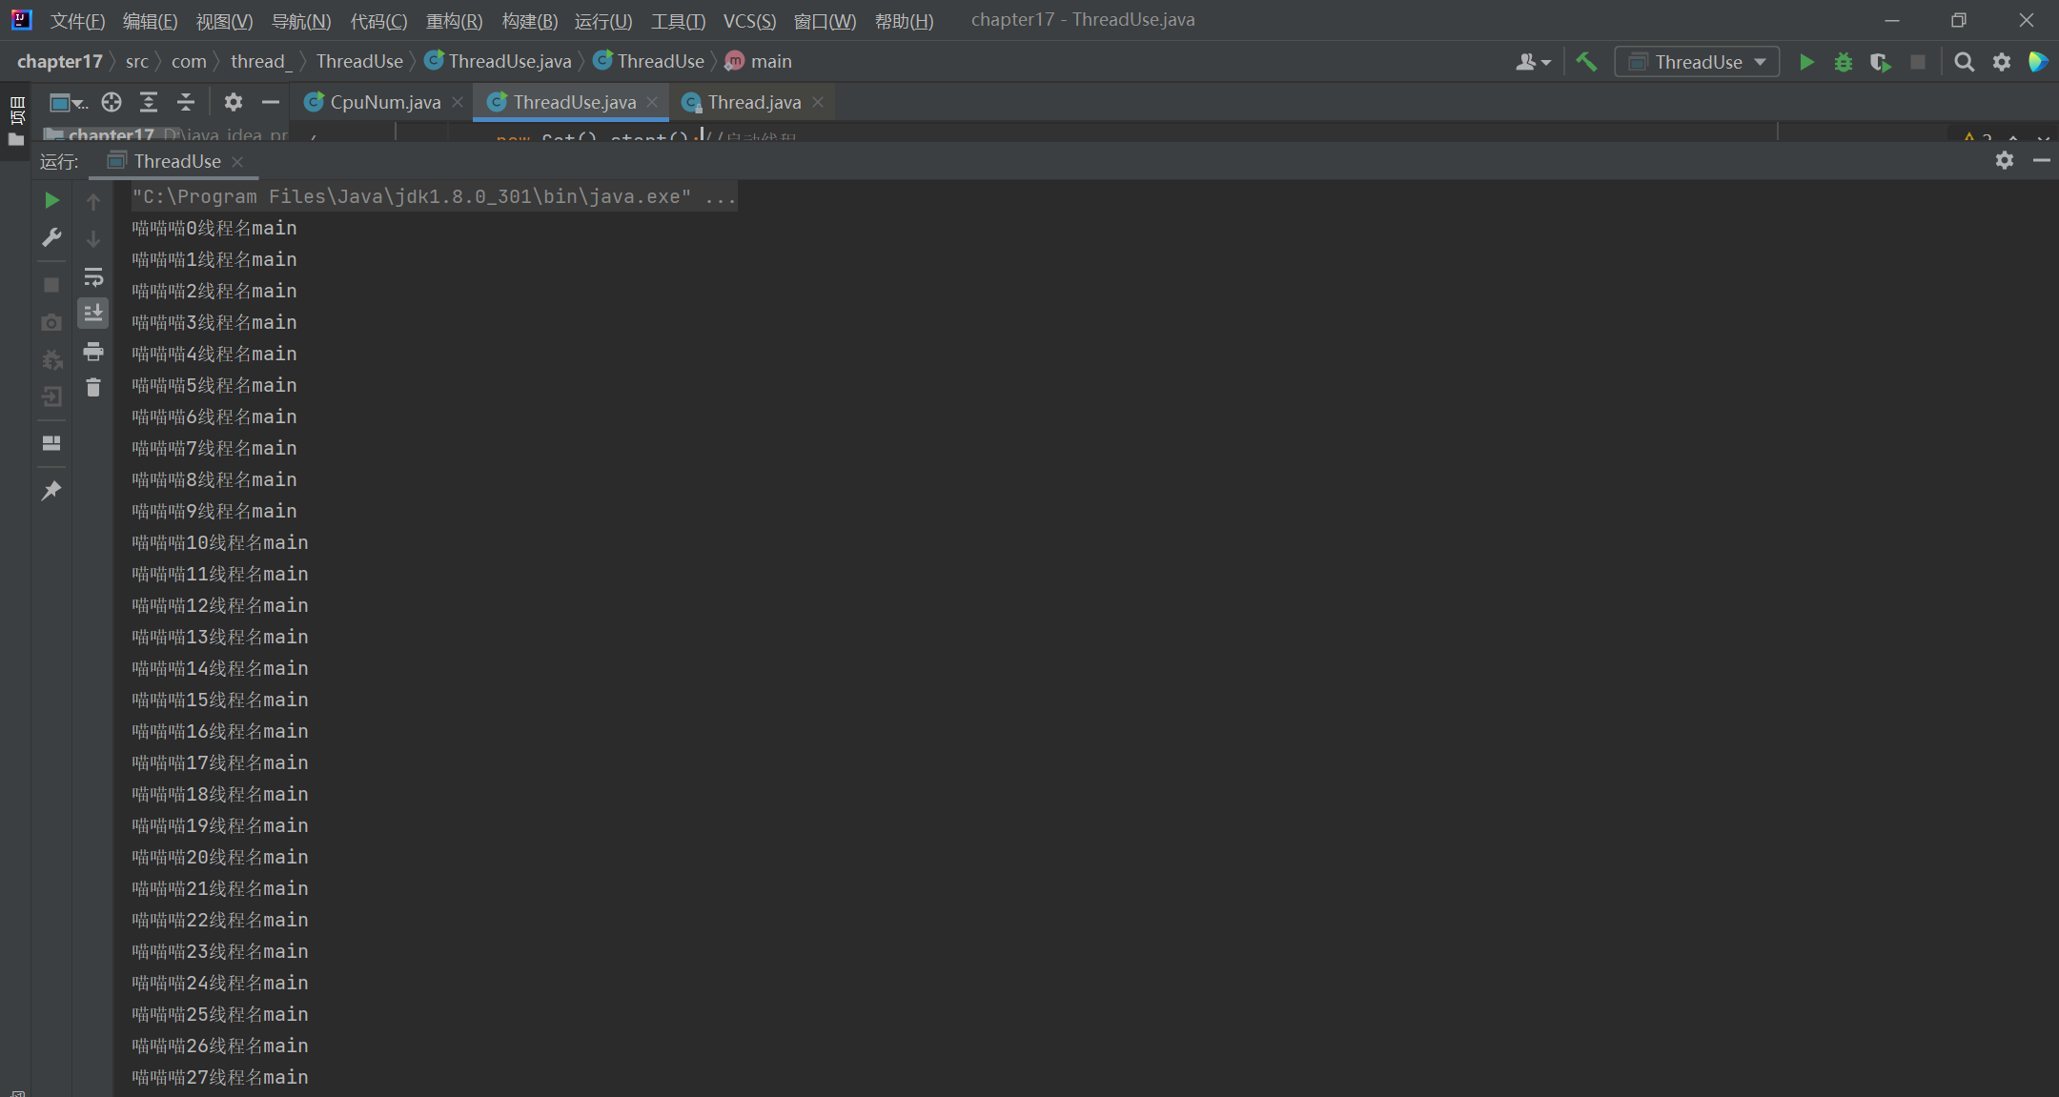This screenshot has height=1097, width=2059.
Task: Open the ThreadUse run configuration dropdown
Action: tap(1698, 62)
